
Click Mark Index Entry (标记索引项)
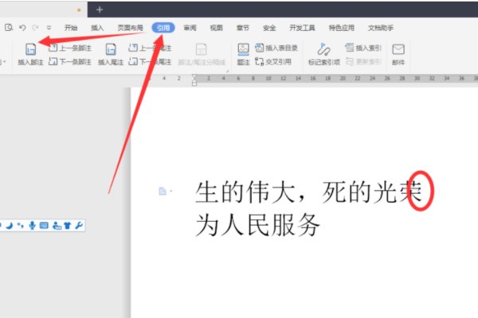pyautogui.click(x=324, y=54)
